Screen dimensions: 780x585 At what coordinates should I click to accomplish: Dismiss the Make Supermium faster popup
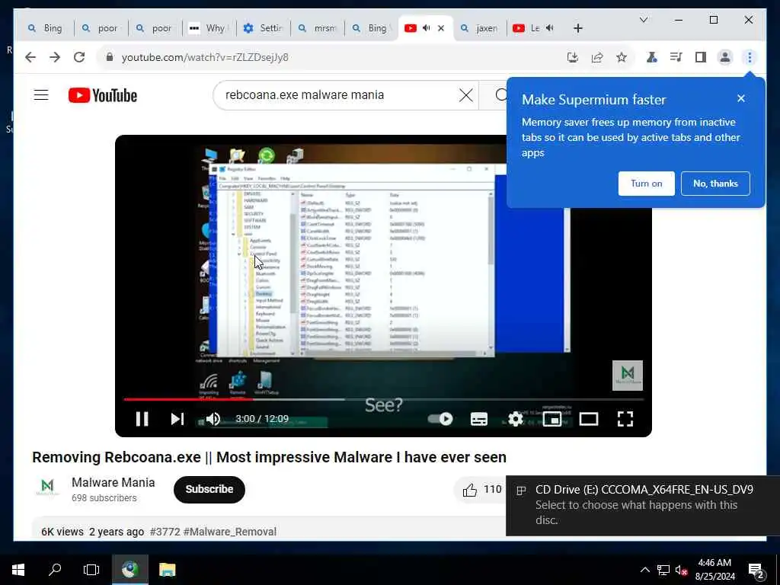pyautogui.click(x=740, y=98)
